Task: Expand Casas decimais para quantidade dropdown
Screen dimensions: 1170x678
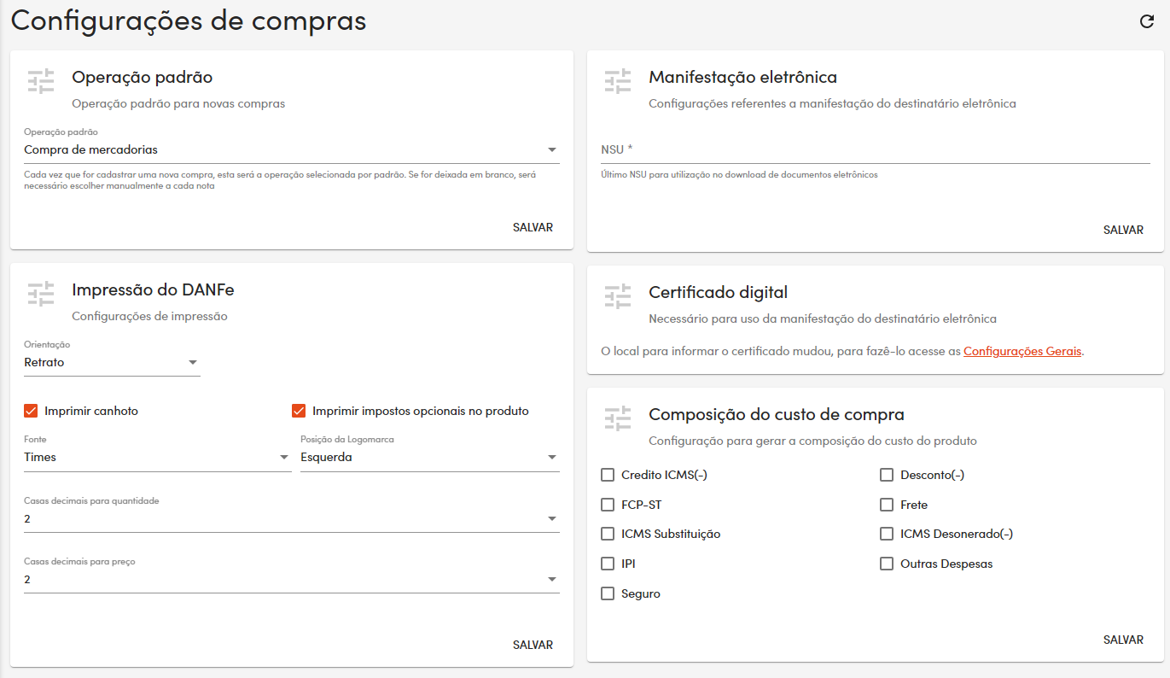Action: click(292, 518)
